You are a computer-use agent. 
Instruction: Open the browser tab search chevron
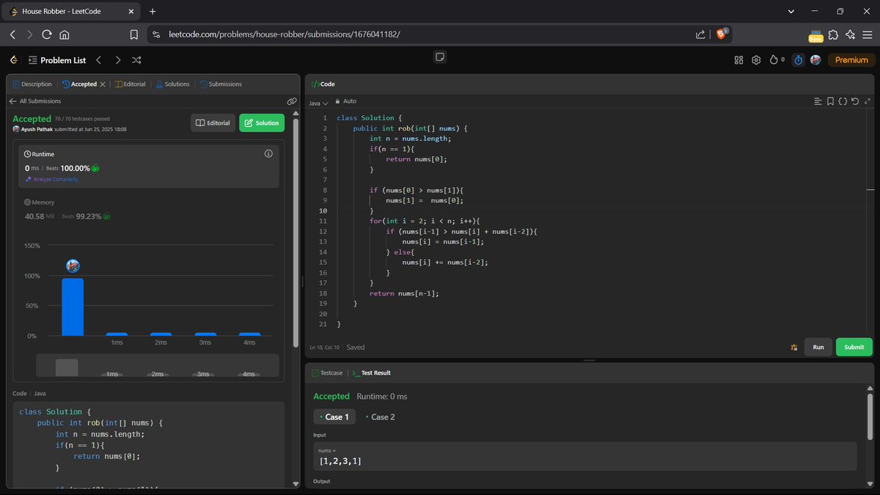click(x=791, y=11)
